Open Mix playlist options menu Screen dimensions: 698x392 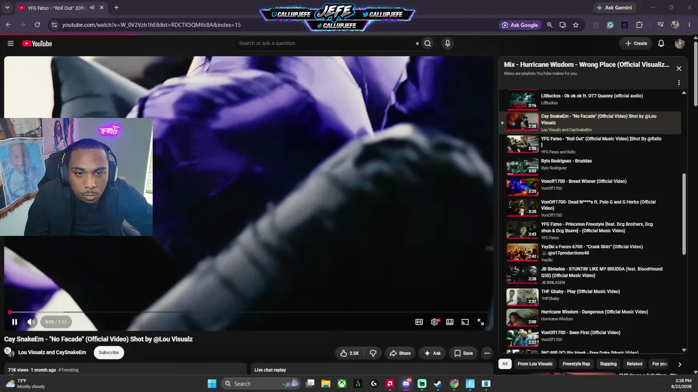[679, 83]
